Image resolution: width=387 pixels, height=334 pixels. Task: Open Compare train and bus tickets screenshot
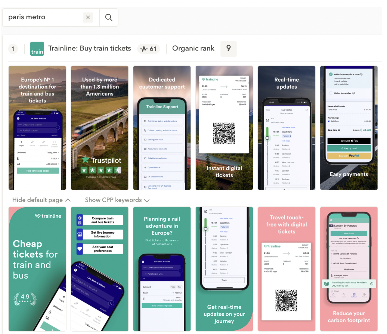pyautogui.click(x=100, y=269)
